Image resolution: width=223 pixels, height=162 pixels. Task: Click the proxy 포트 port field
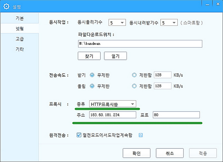[176, 115]
